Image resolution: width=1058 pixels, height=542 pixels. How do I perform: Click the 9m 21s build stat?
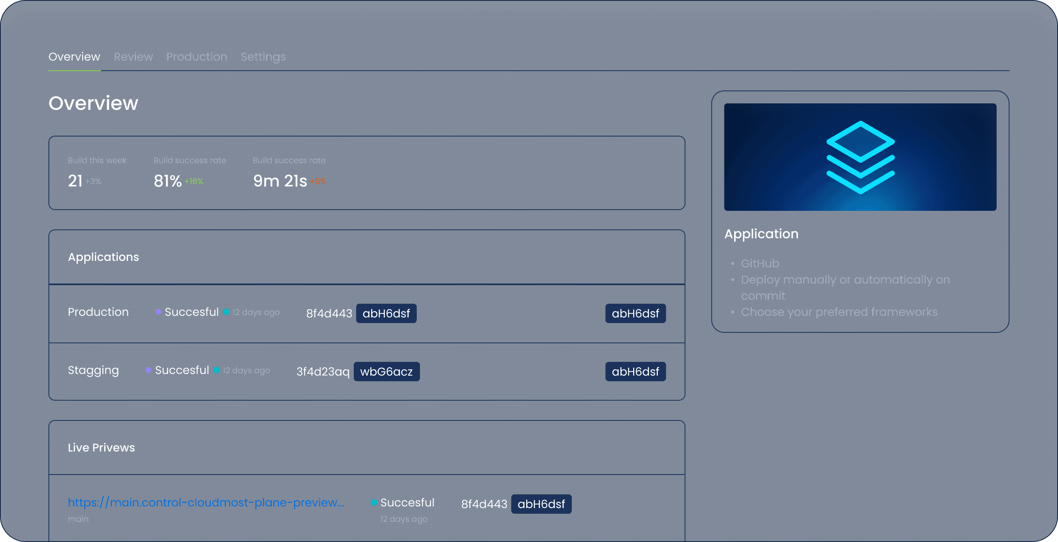click(280, 181)
